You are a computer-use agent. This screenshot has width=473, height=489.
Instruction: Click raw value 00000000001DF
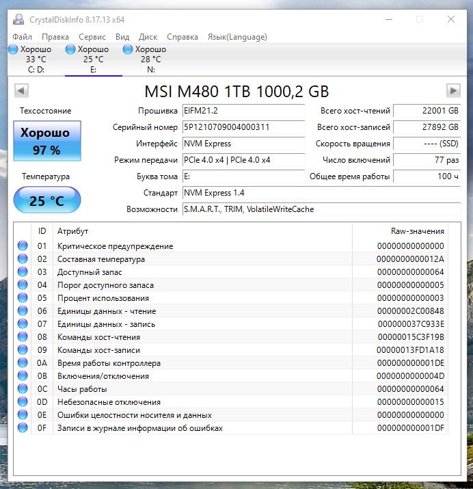click(x=411, y=428)
